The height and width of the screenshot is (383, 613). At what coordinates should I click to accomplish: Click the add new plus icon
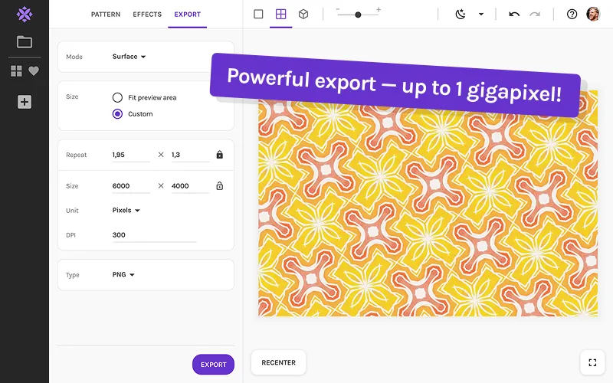click(x=25, y=102)
